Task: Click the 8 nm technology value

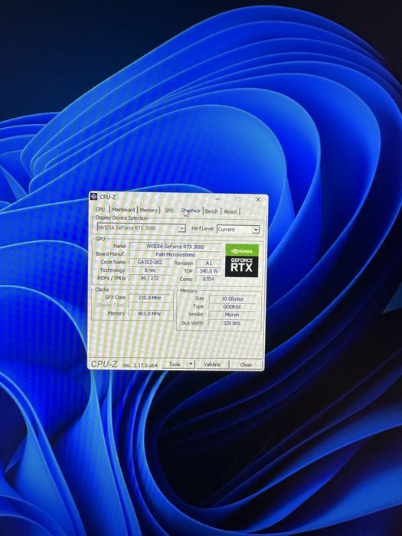Action: click(x=150, y=270)
